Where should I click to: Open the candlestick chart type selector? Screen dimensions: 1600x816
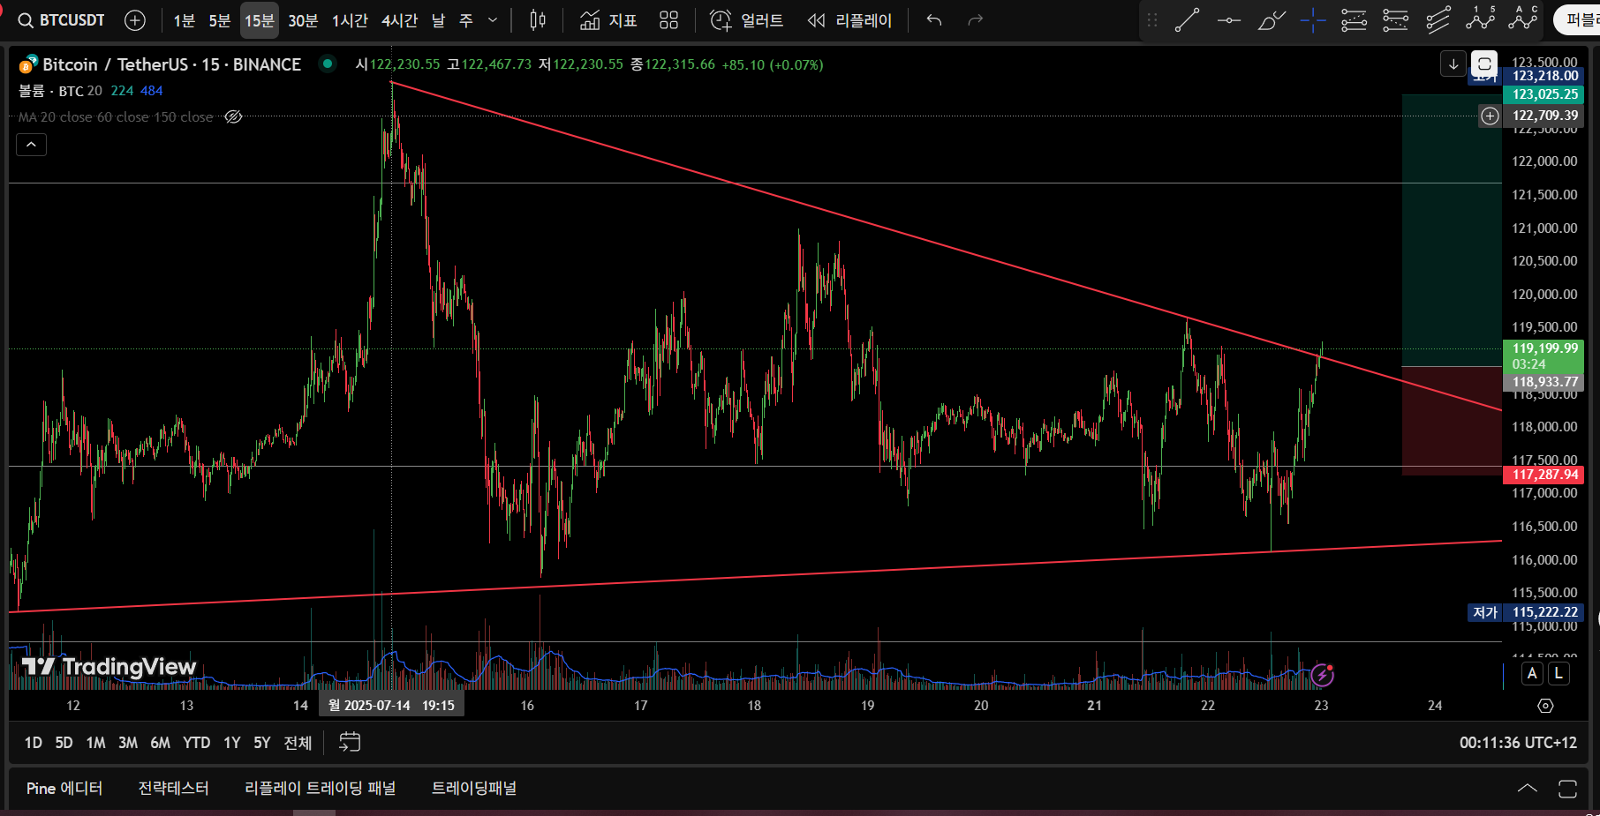[x=538, y=20]
